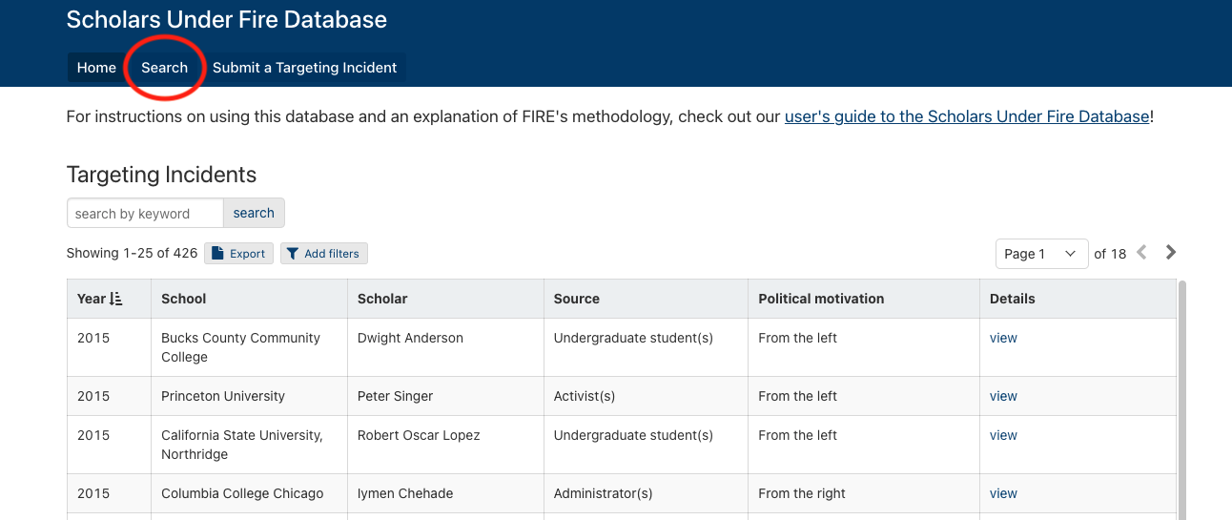Open the user's guide link

pos(967,116)
